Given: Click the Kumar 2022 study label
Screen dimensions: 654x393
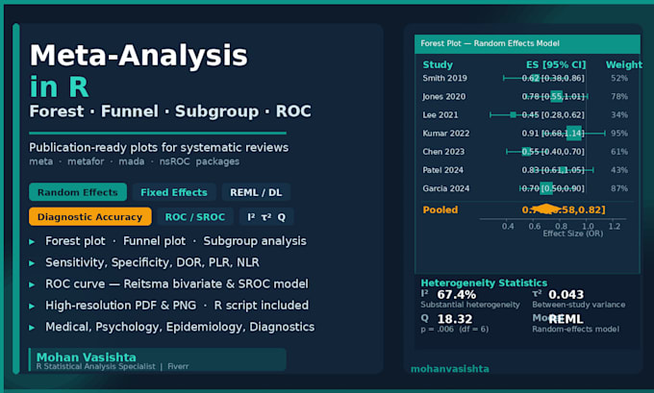Looking at the screenshot, I should click(x=446, y=134).
